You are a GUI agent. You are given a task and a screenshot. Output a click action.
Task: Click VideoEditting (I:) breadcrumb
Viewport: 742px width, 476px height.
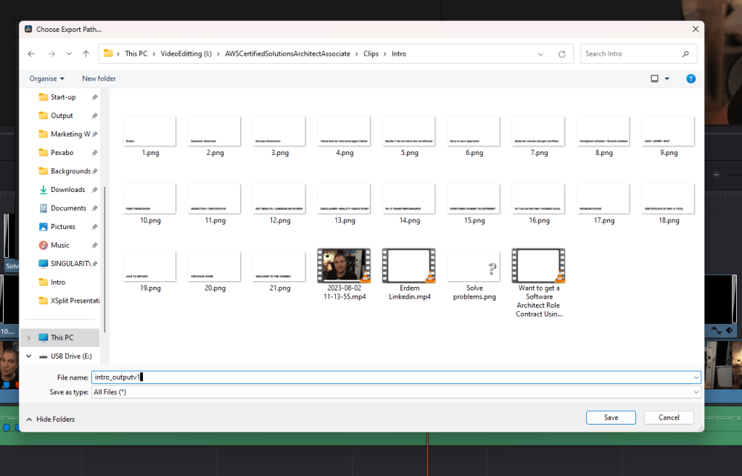[186, 54]
